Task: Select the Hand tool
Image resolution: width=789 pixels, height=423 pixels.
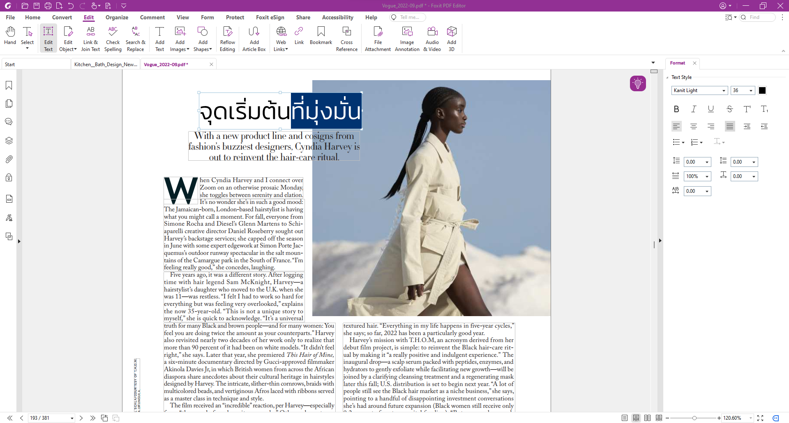Action: click(x=9, y=37)
